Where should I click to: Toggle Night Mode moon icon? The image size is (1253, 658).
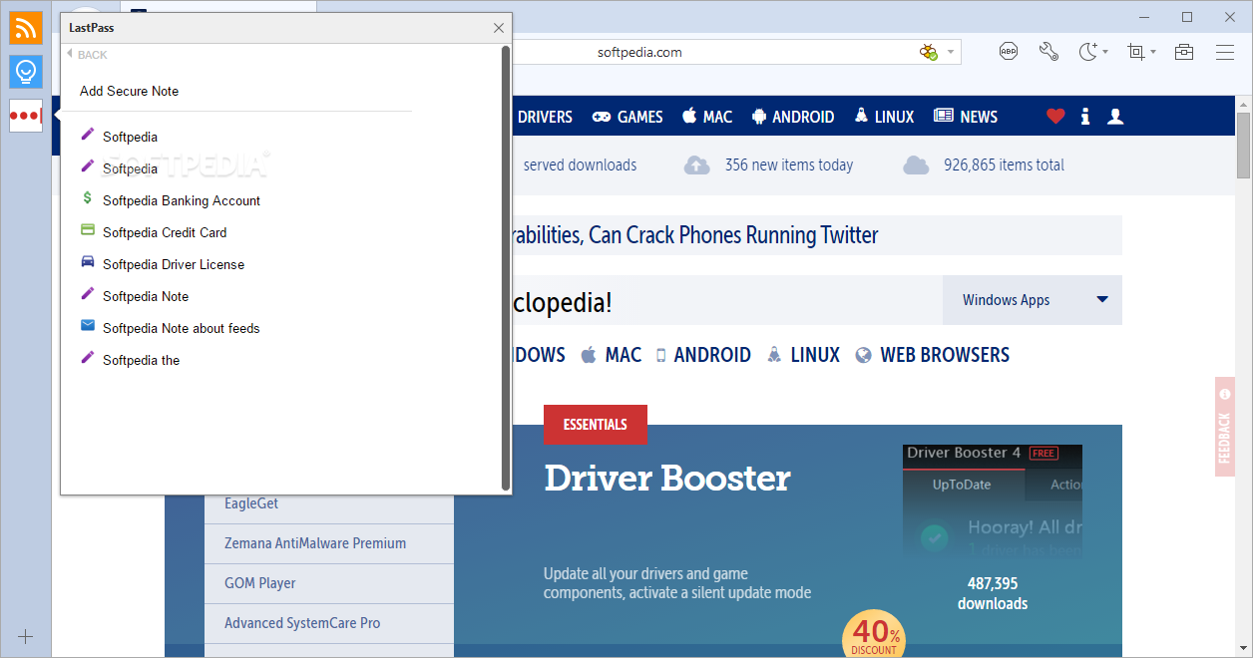1088,52
